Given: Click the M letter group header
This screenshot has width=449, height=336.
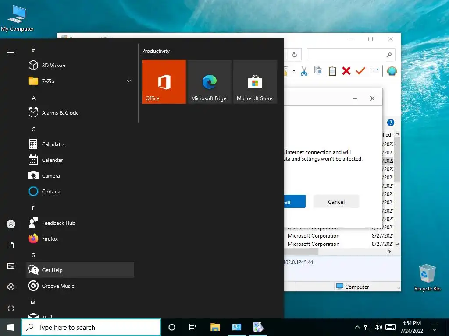Looking at the screenshot, I should 33,302.
